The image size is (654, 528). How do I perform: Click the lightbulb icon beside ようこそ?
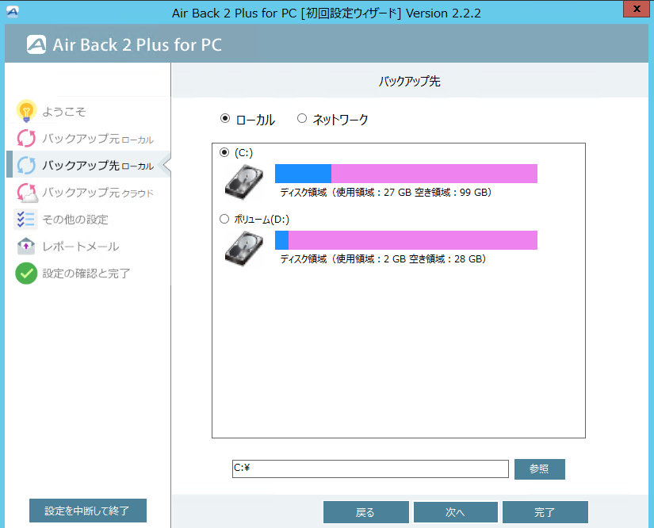tap(26, 111)
